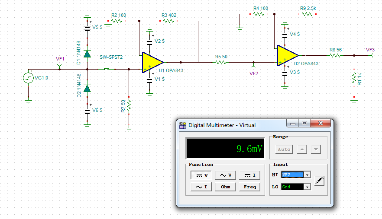The image size is (382, 219).
Task: Click the LO input field showing Gnd
Action: coord(292,187)
